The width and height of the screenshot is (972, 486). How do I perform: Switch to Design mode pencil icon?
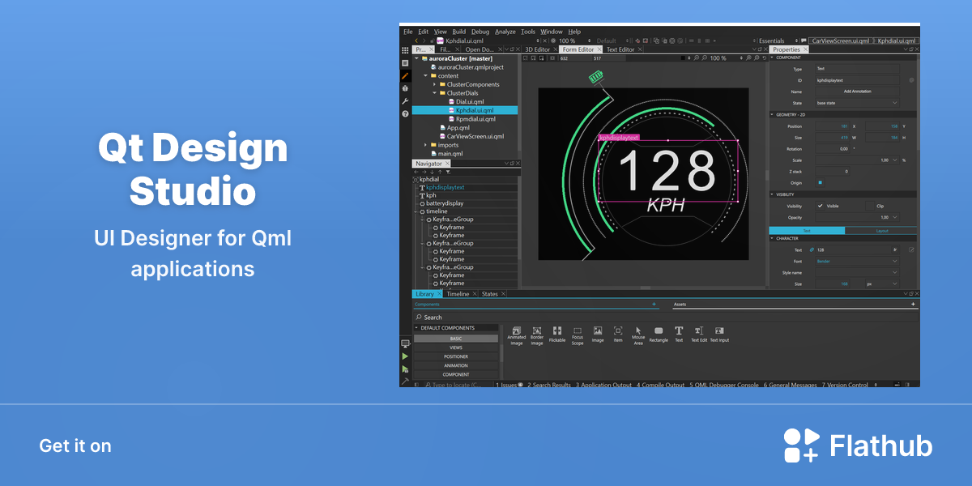tap(405, 75)
